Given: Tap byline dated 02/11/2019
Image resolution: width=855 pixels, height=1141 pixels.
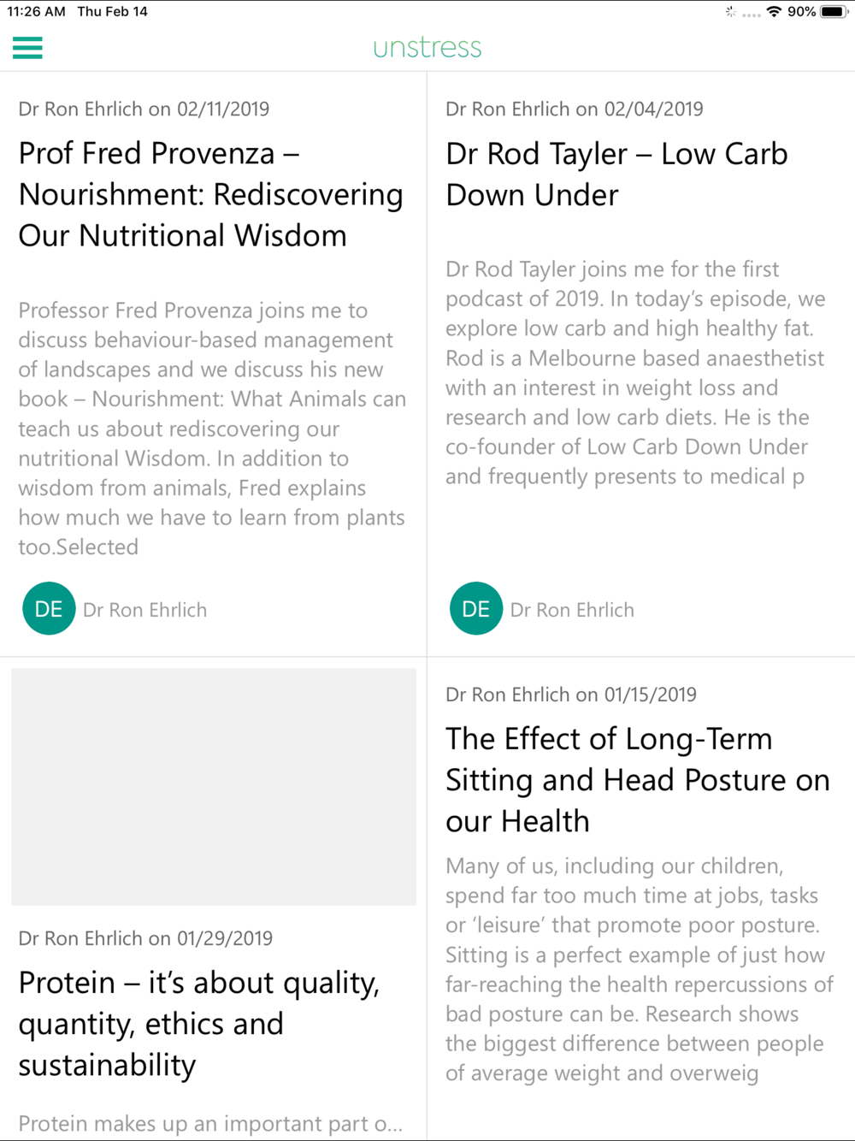Looking at the screenshot, I should point(144,109).
